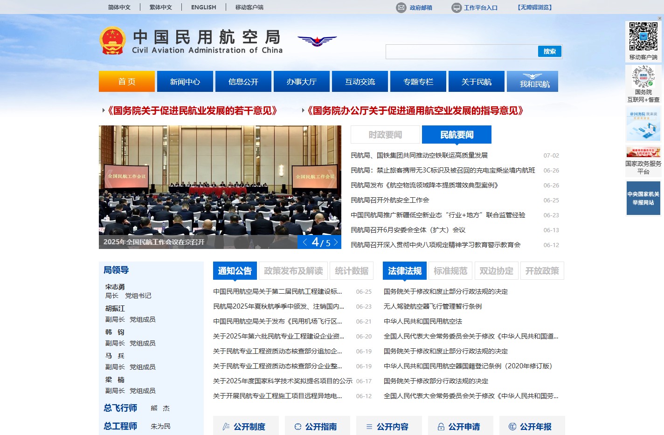Close the floating sidebar with the X

(x=660, y=19)
